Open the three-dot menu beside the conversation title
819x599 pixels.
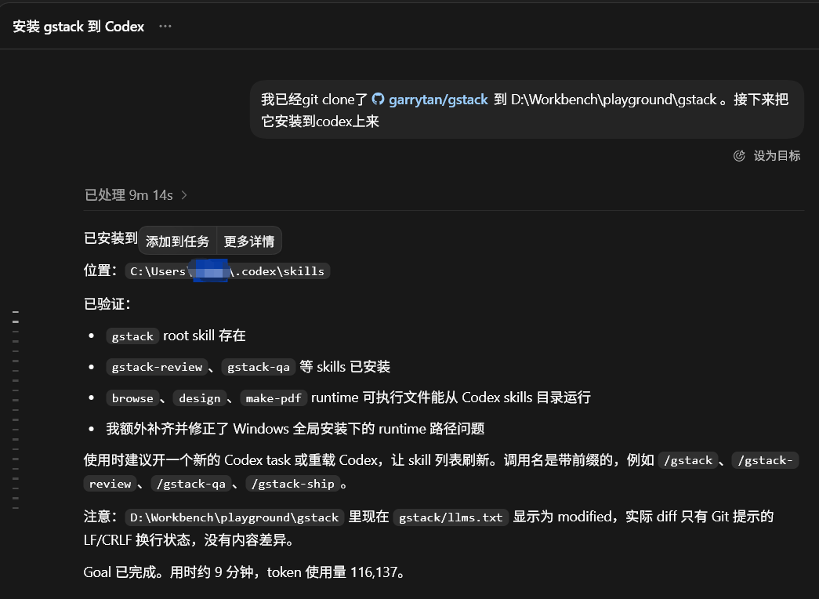[x=165, y=26]
